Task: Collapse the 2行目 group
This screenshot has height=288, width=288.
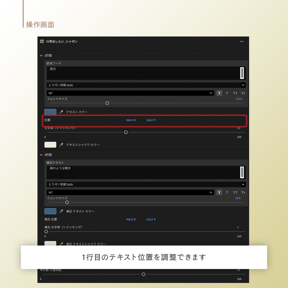Action: click(x=41, y=155)
